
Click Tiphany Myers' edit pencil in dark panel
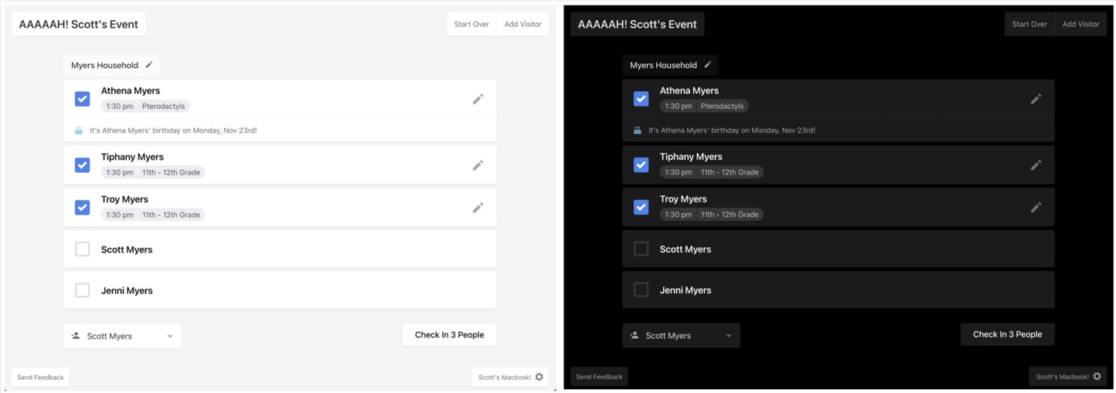(x=1036, y=165)
